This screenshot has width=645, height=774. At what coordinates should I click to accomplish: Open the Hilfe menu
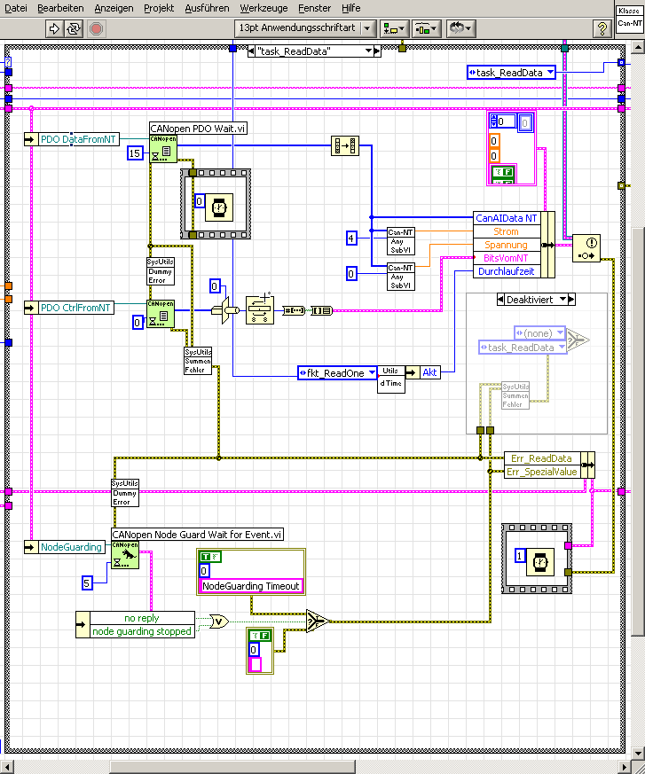[350, 8]
